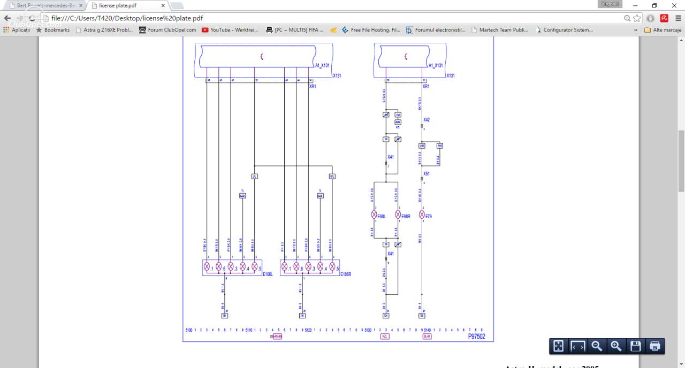Click the X51 connector label
This screenshot has height=368, width=685.
(427, 174)
